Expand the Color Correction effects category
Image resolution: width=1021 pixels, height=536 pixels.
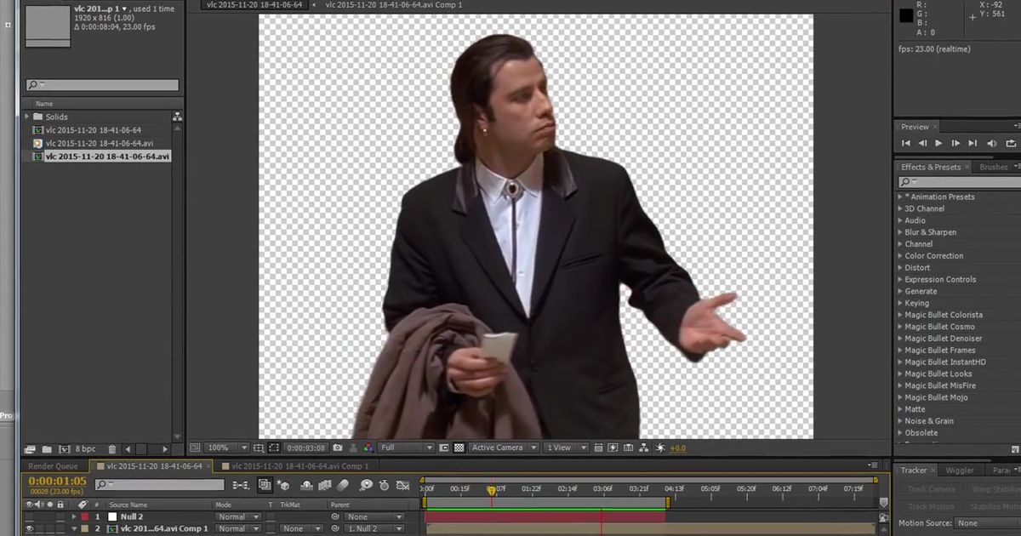point(933,255)
